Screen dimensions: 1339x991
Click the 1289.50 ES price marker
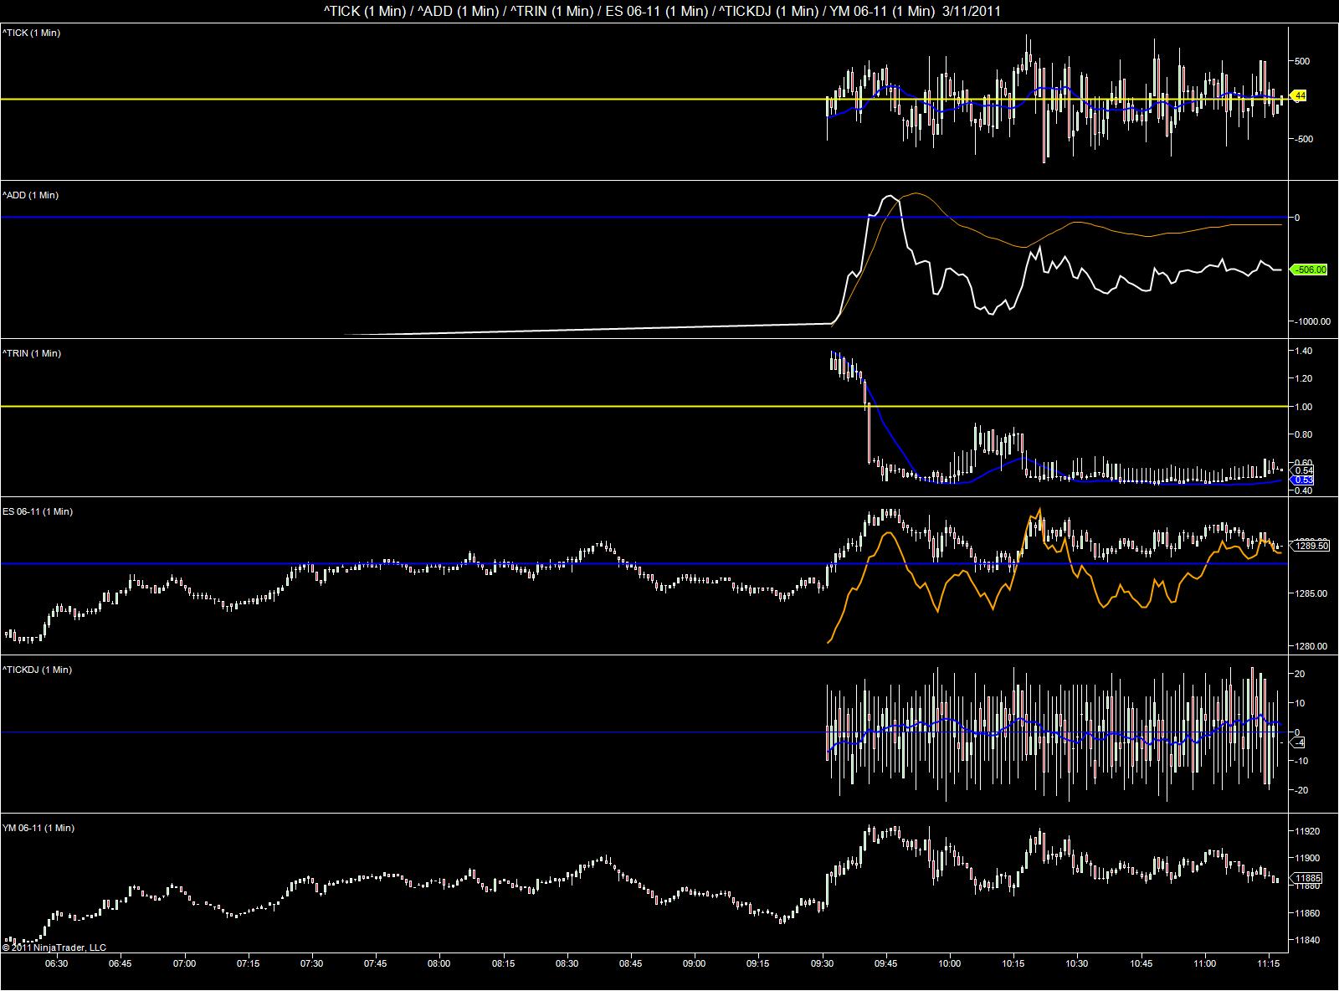(x=1311, y=546)
